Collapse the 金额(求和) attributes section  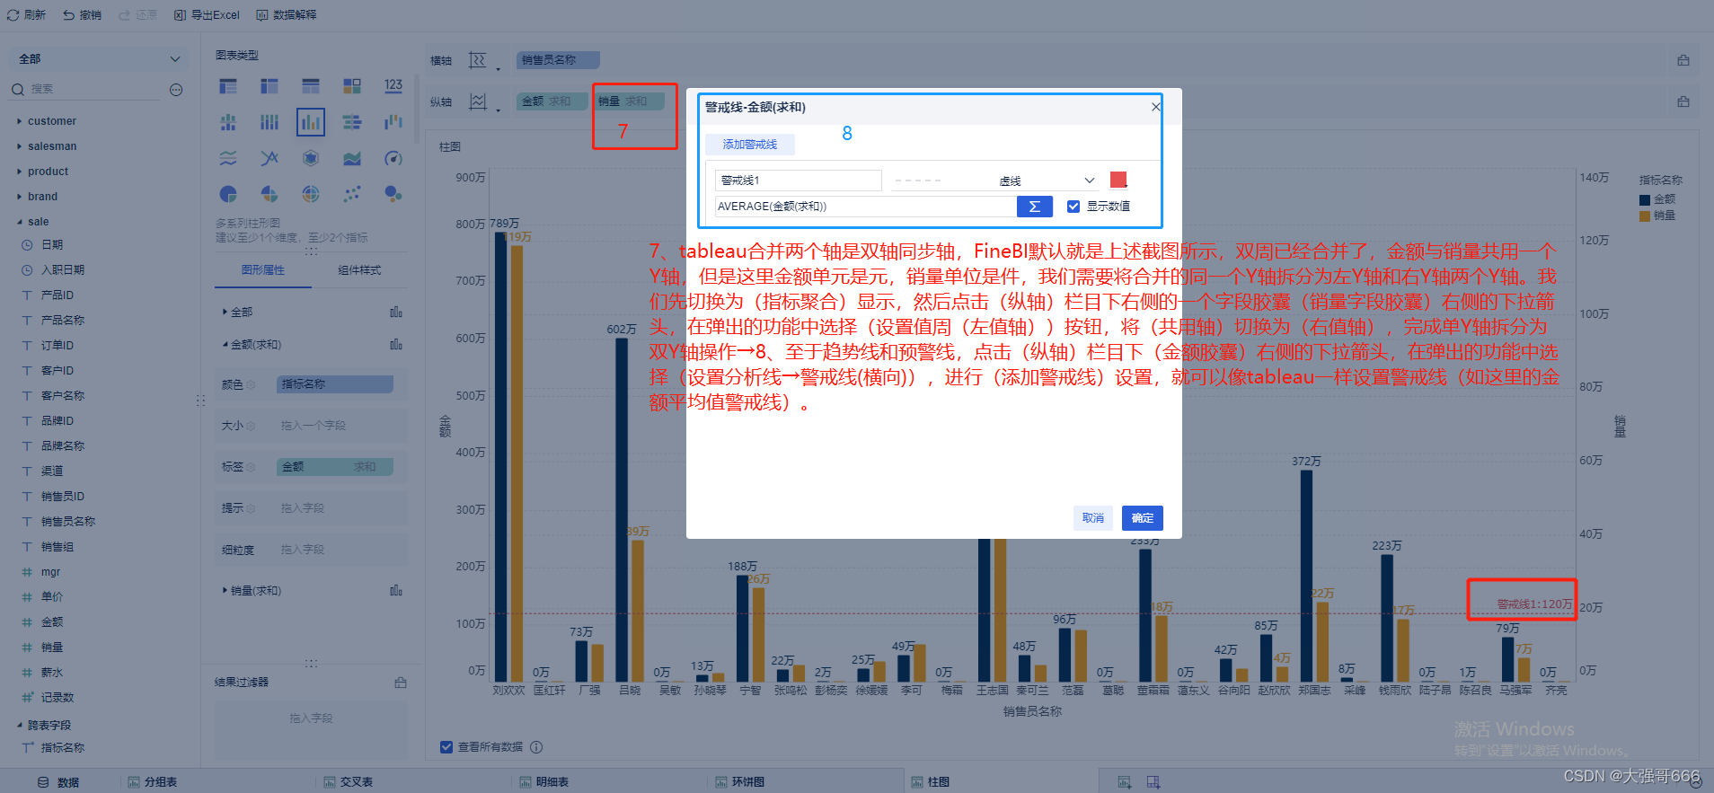225,345
